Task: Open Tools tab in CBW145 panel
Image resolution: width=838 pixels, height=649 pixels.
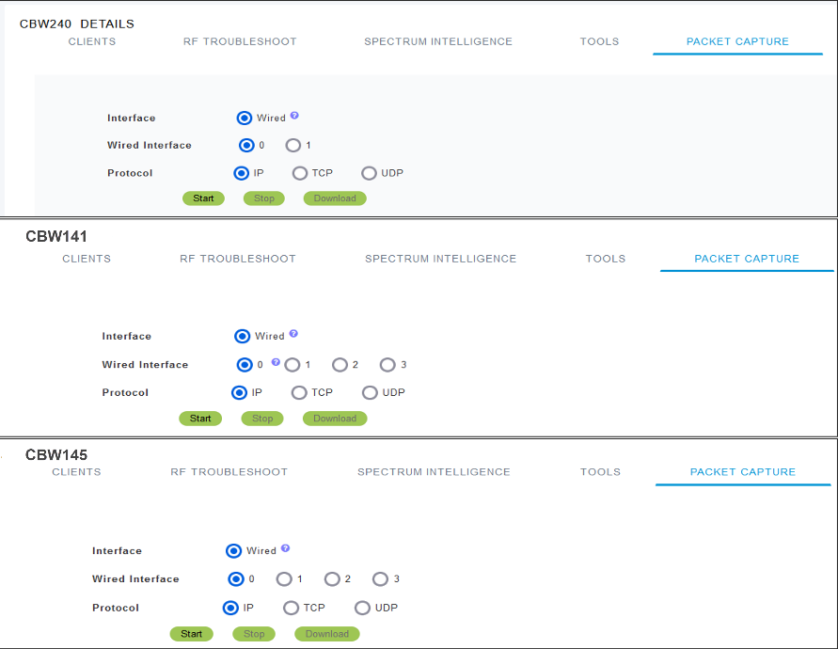Action: [x=601, y=472]
